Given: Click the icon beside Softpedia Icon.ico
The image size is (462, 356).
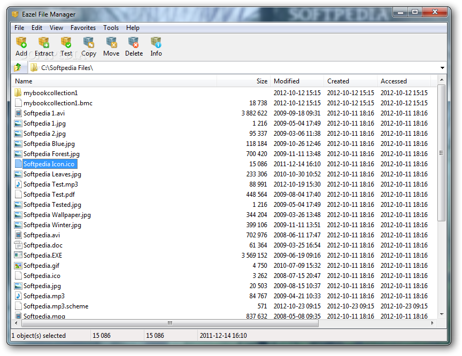Looking at the screenshot, I should click(18, 164).
